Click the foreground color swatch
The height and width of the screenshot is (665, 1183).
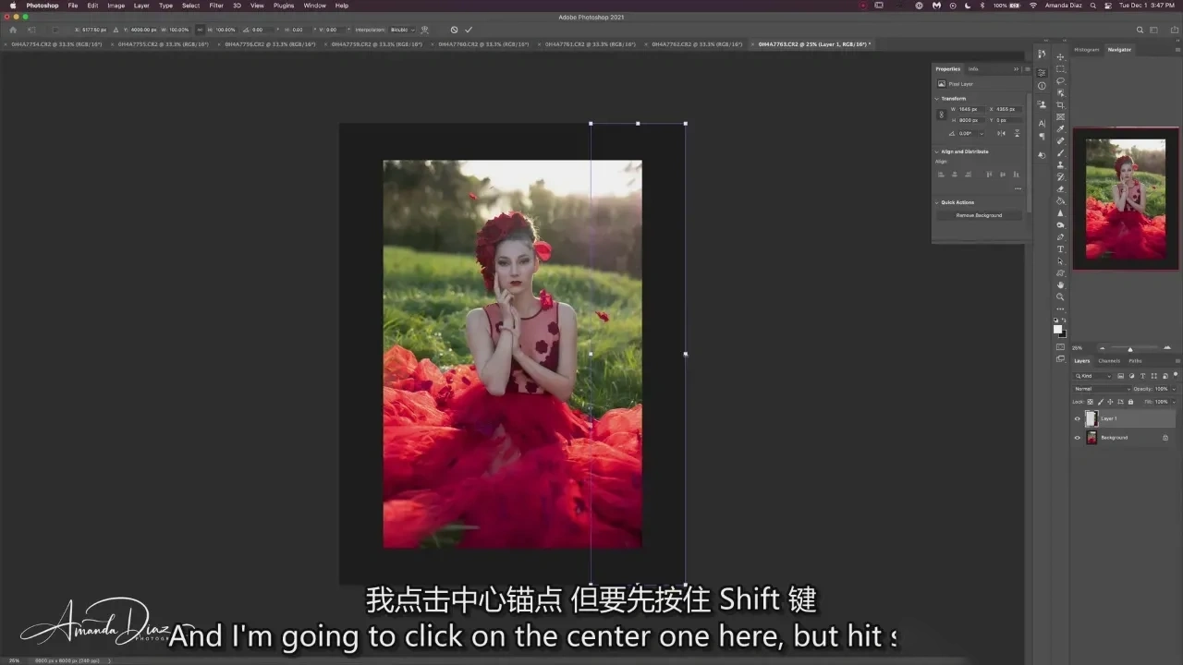coord(1057,329)
